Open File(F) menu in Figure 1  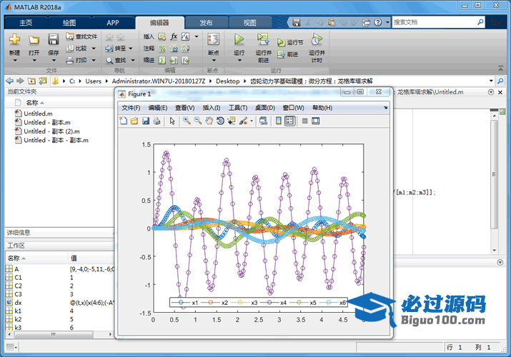131,108
